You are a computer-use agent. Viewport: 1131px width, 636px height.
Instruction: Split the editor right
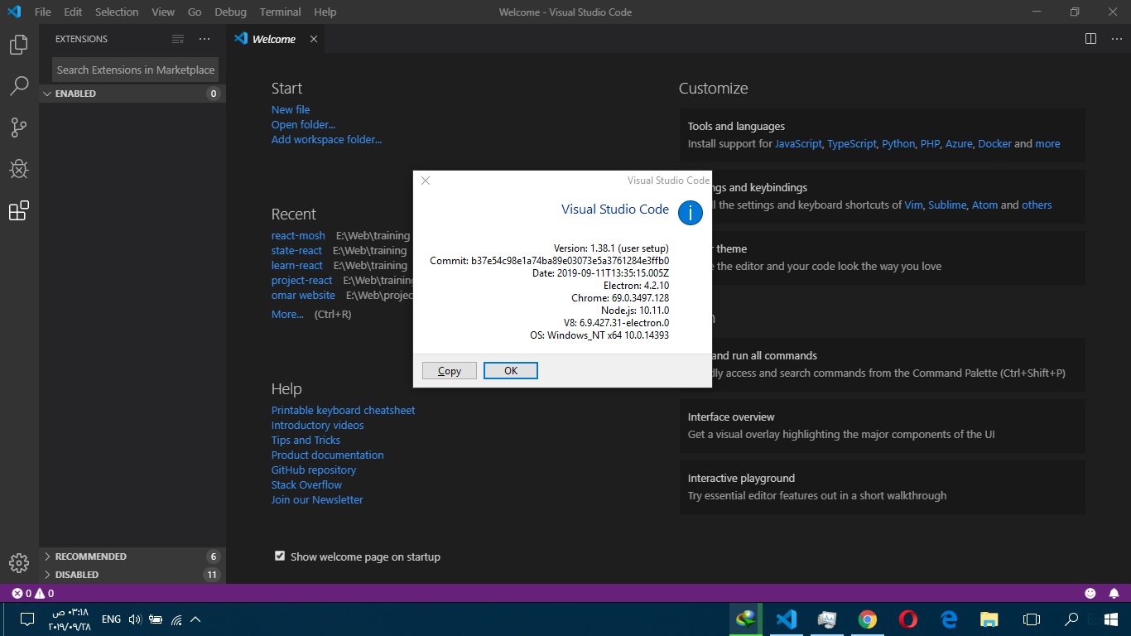[1090, 39]
